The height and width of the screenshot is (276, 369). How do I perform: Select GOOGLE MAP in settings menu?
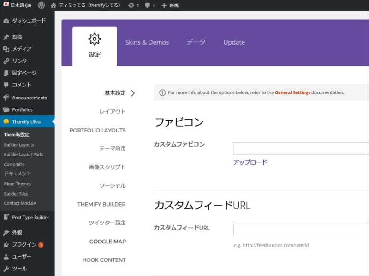[107, 241]
